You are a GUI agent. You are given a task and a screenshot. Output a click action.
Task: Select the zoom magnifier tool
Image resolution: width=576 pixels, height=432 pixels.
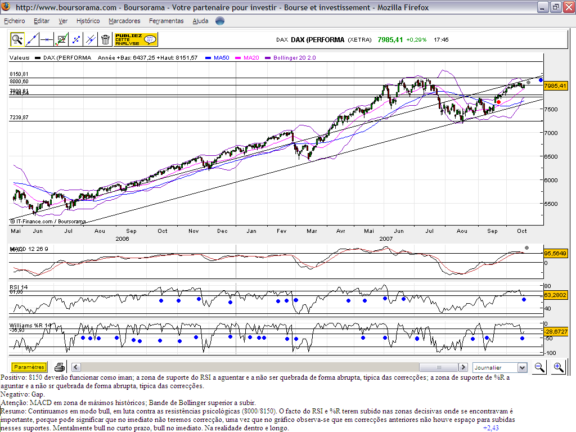[17, 39]
